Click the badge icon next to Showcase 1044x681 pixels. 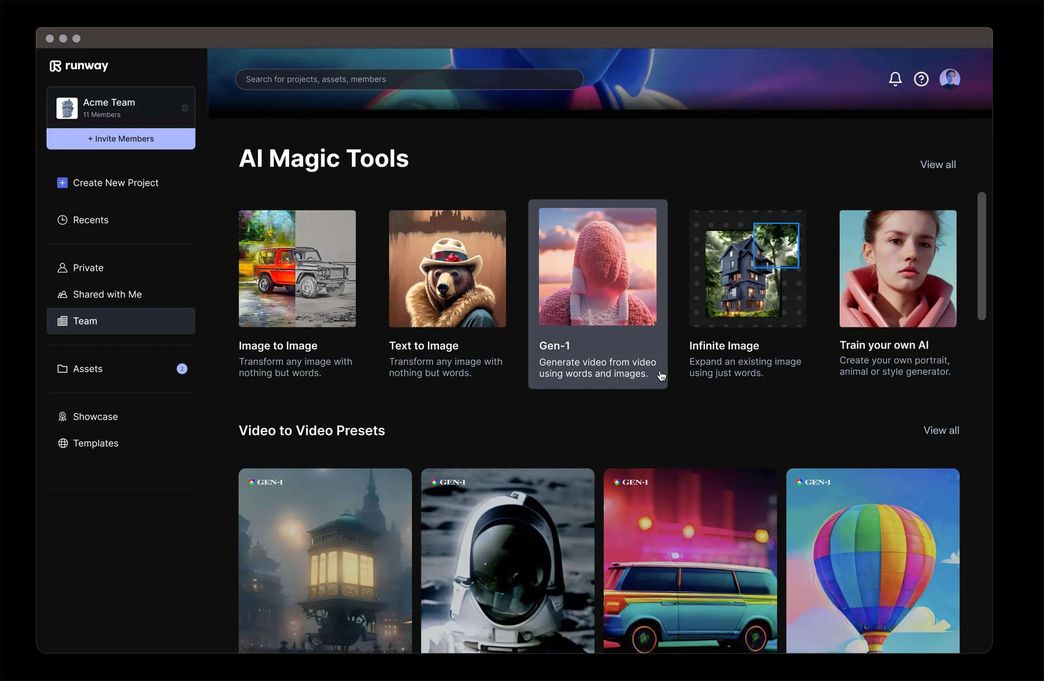click(62, 416)
